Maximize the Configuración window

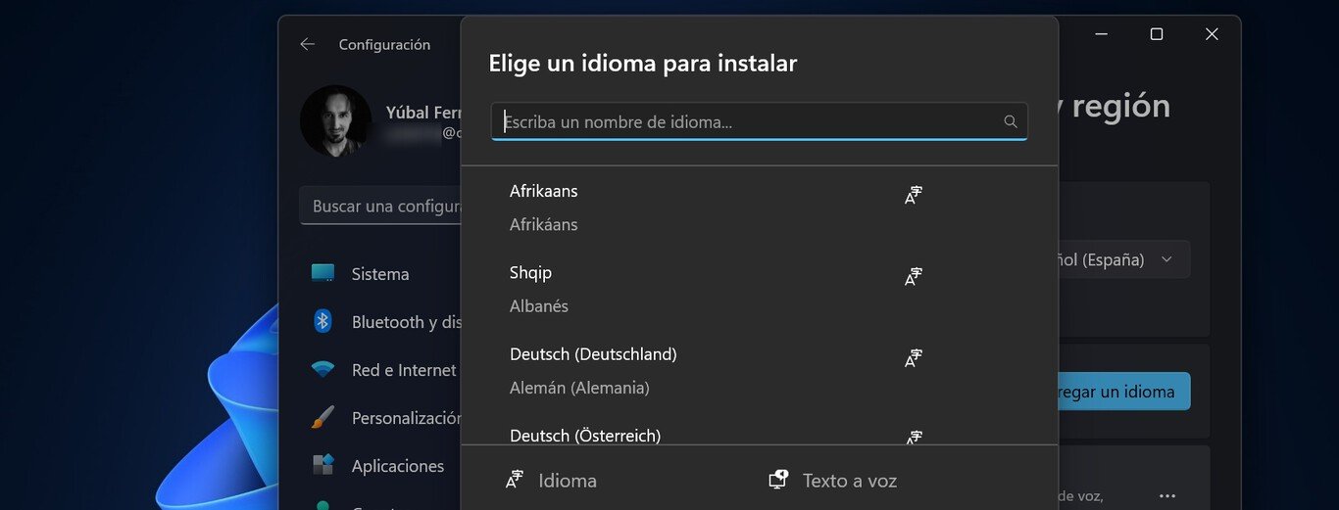(1157, 34)
